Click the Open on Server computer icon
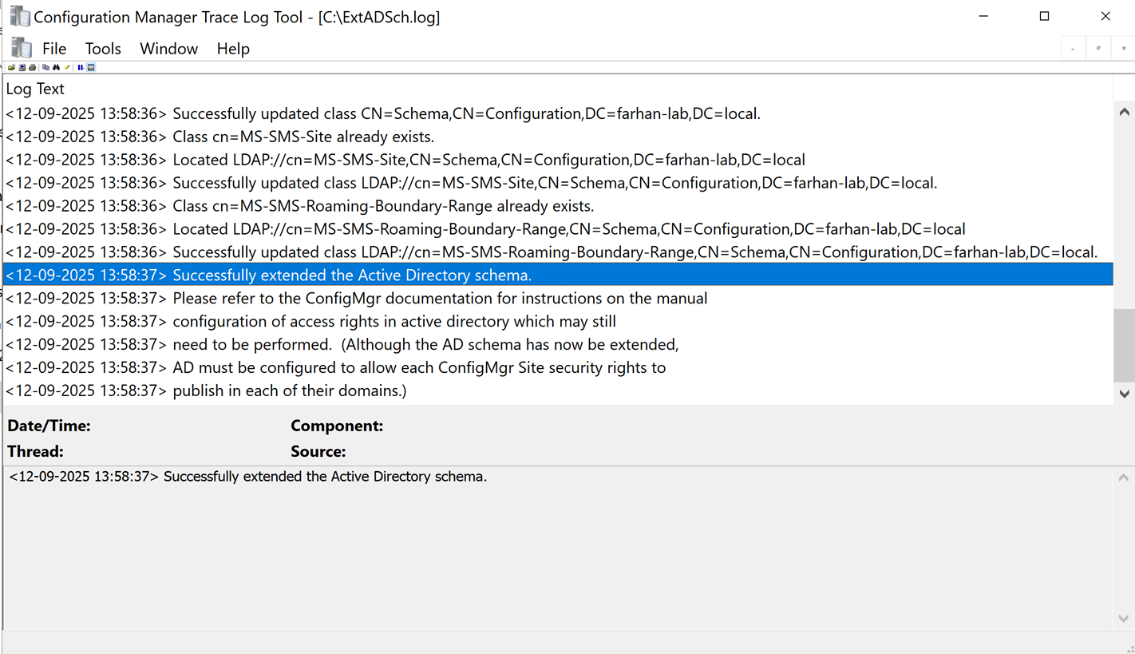The height and width of the screenshot is (654, 1135). click(22, 68)
